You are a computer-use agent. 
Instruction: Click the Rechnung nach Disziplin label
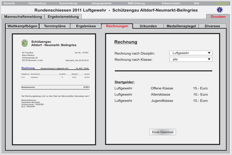click(x=134, y=53)
